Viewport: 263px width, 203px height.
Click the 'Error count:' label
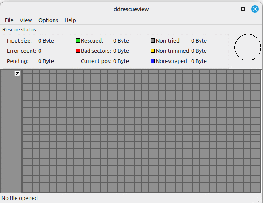point(21,51)
